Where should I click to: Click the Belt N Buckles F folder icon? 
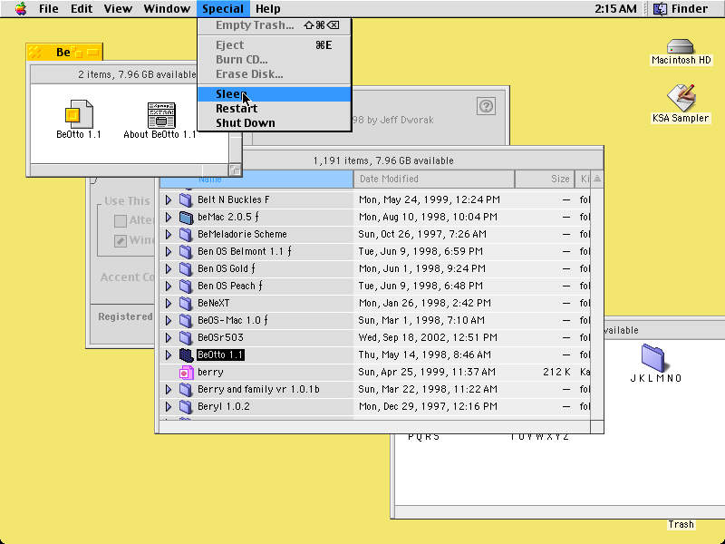[186, 199]
